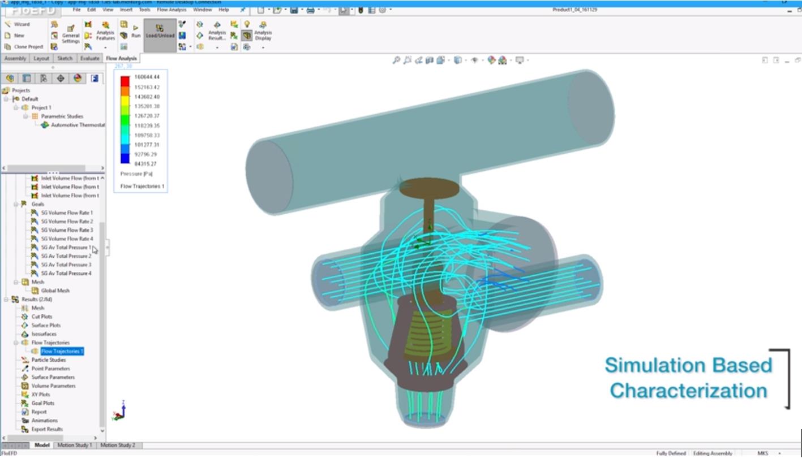The image size is (802, 459).
Task: Collapse Parametric Studies node
Action: 25,116
